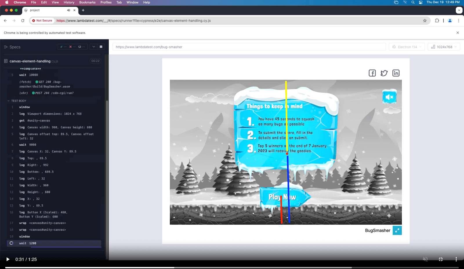Open the Help menu
Viewport: 464px width, 269px height.
(146, 2)
